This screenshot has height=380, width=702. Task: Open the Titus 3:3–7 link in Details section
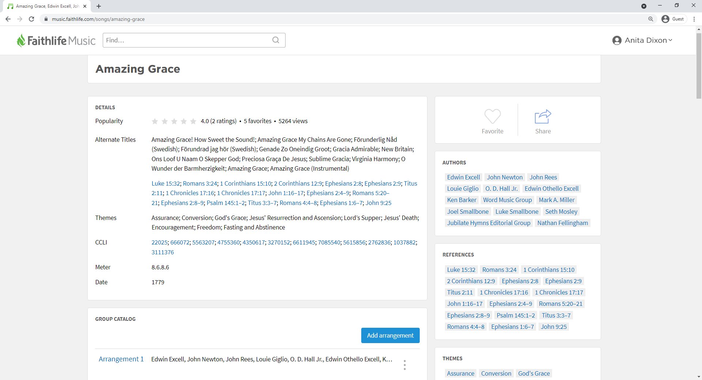pyautogui.click(x=262, y=203)
